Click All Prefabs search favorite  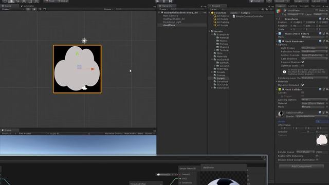coord(221,22)
